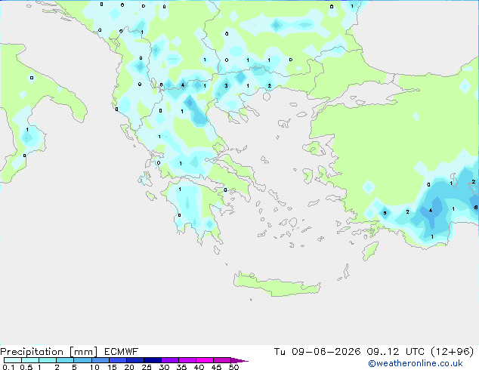Select the 5–10 mm legend color box
This screenshot has height=370, width=479.
coord(82,360)
